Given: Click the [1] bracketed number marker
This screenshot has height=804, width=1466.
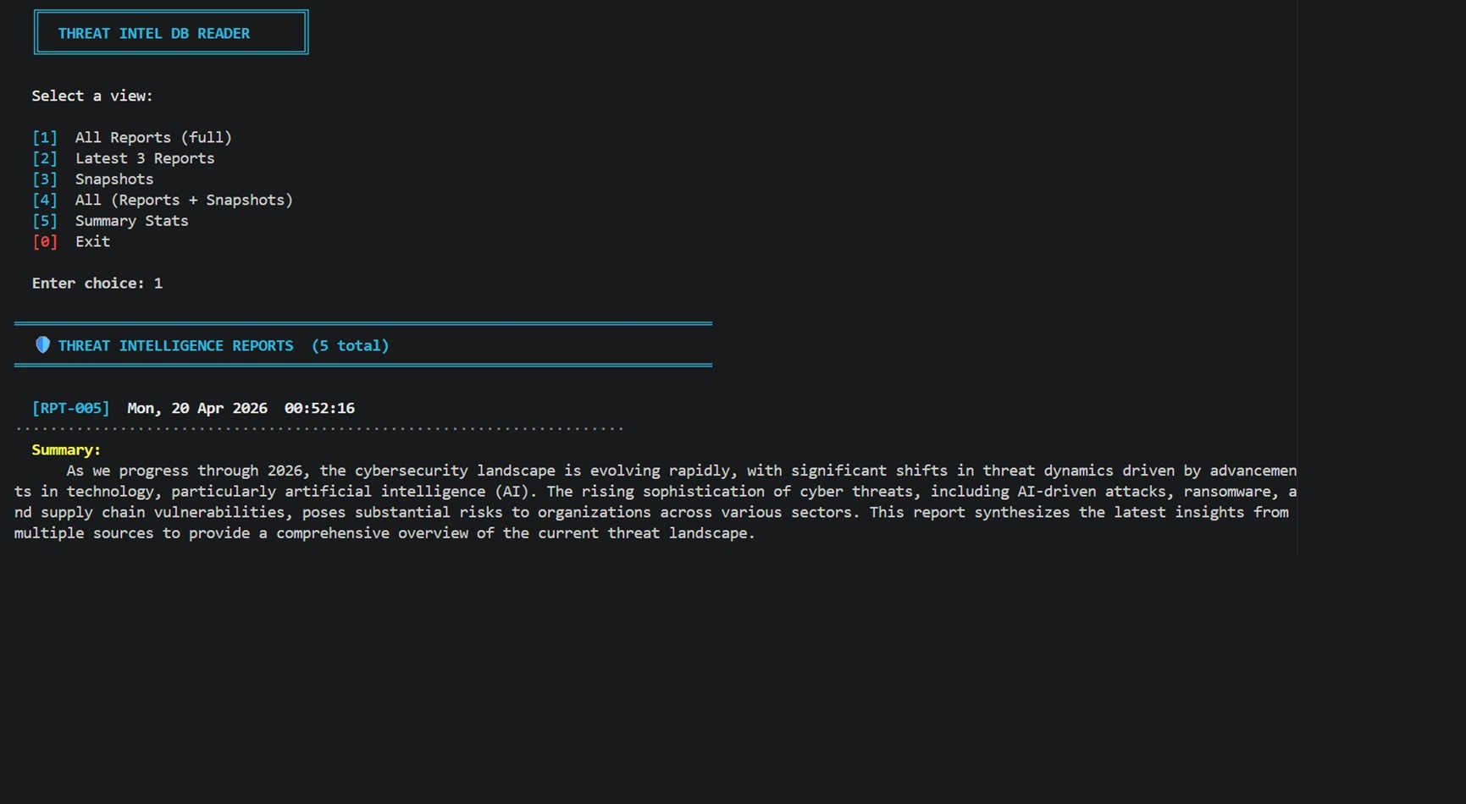Looking at the screenshot, I should [45, 137].
